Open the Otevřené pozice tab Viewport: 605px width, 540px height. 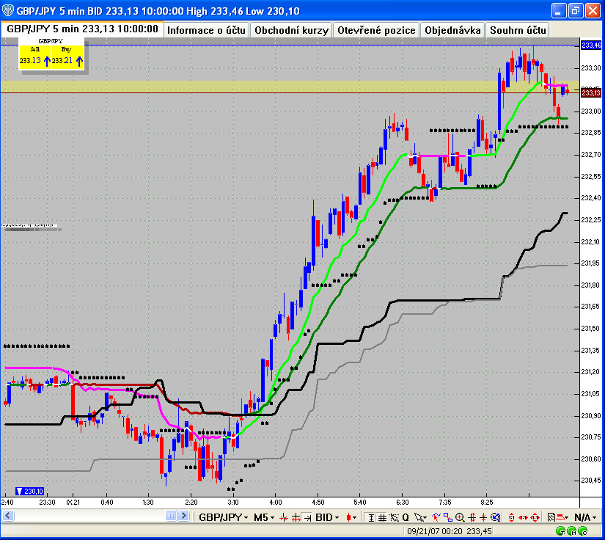click(376, 30)
